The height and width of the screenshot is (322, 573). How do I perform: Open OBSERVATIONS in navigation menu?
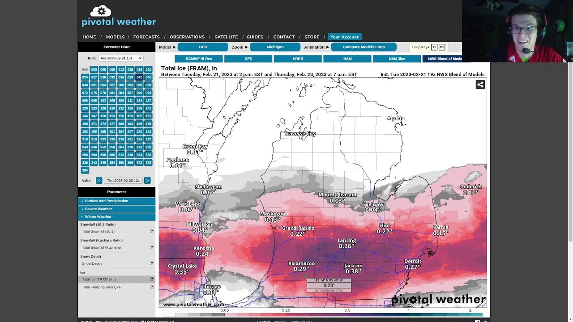click(x=187, y=37)
